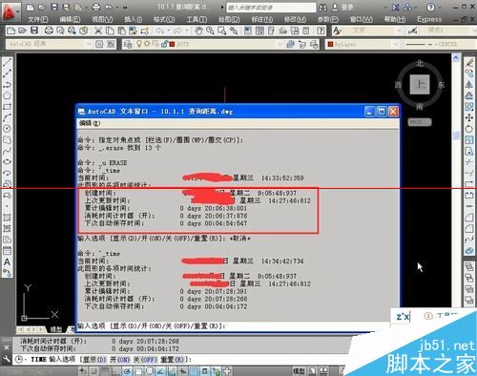Image resolution: width=477 pixels, height=376 pixels.
Task: Click the 开(ON) command option
Action: pos(120,360)
